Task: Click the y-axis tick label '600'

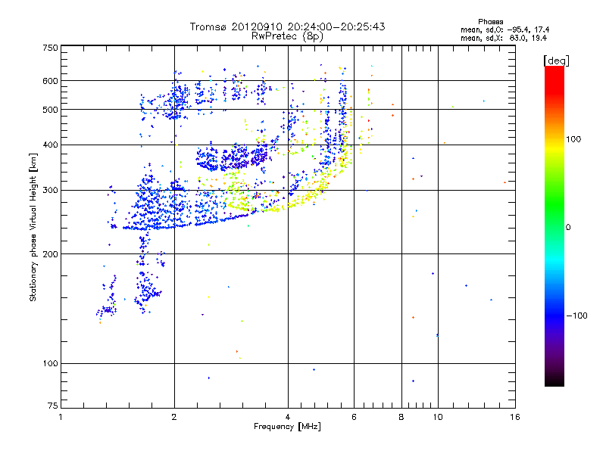Action: pyautogui.click(x=51, y=81)
